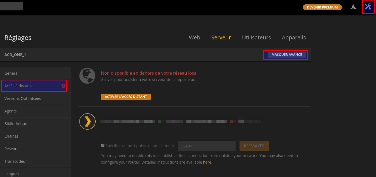Open the settings wrench icon
The image size is (376, 177).
point(368,7)
